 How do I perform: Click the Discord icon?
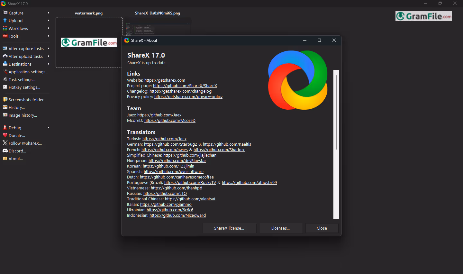(x=5, y=151)
